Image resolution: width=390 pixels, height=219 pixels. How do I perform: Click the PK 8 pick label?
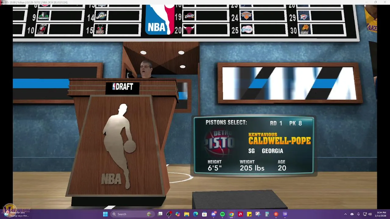[296, 123]
